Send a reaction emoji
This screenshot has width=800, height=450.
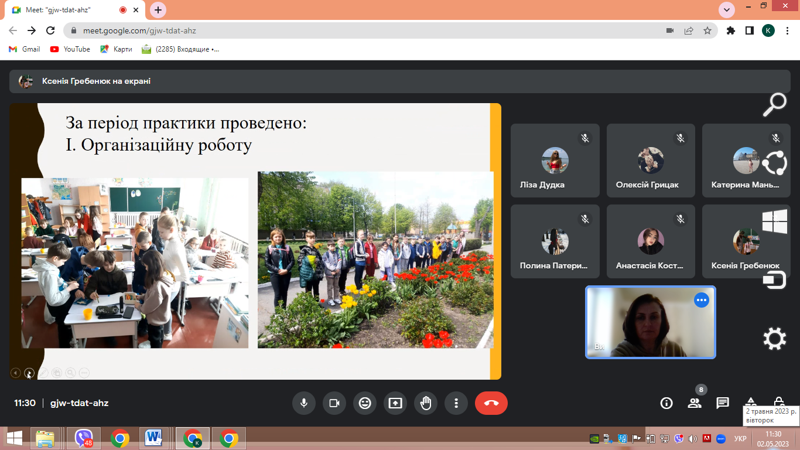coord(365,403)
